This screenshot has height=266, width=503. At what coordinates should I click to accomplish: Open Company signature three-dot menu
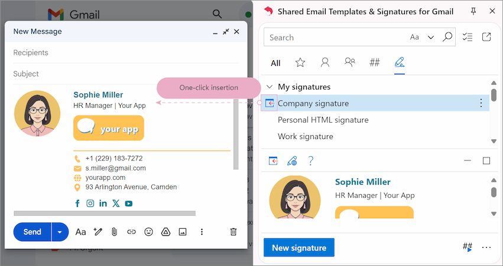(x=481, y=103)
